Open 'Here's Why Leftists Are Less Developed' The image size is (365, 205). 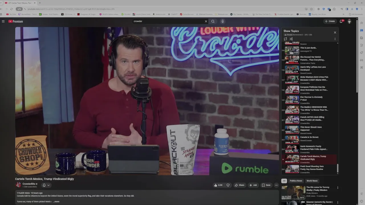click(309, 70)
